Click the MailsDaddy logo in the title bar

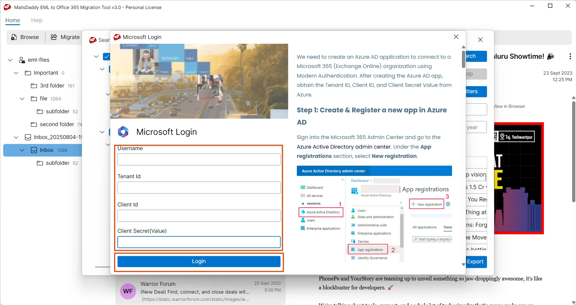[7, 7]
